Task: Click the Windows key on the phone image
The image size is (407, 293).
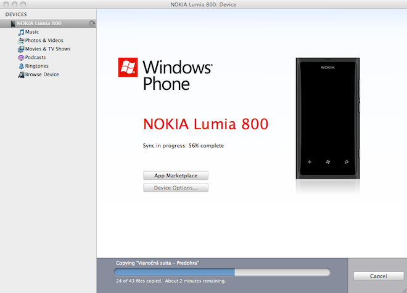Action: click(x=328, y=162)
